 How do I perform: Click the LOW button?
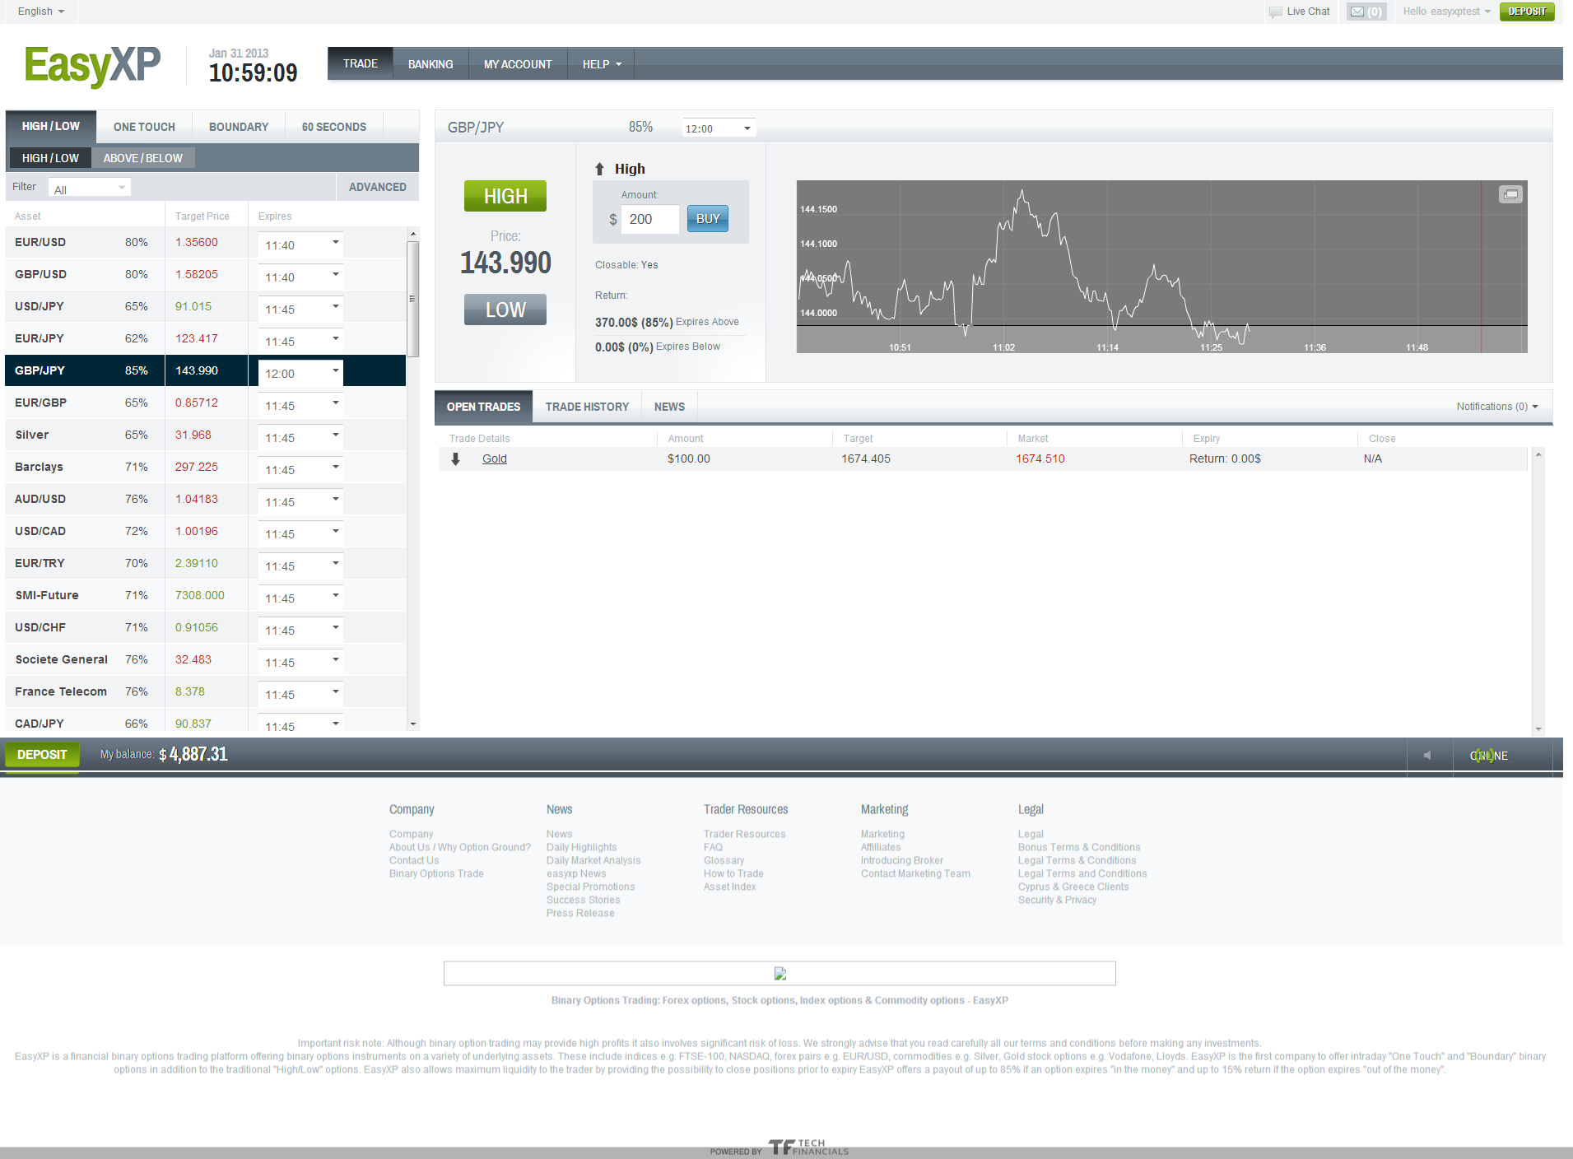pyautogui.click(x=505, y=310)
